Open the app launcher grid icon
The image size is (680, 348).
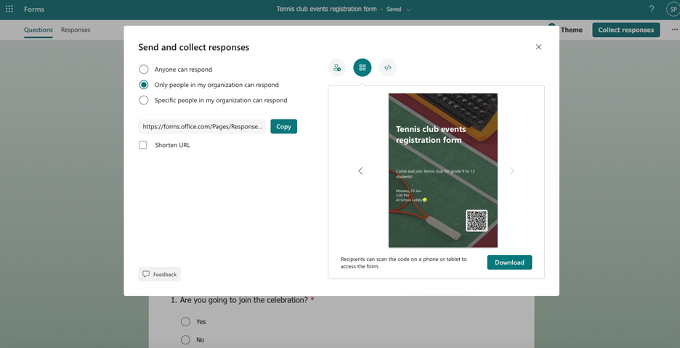tap(9, 9)
